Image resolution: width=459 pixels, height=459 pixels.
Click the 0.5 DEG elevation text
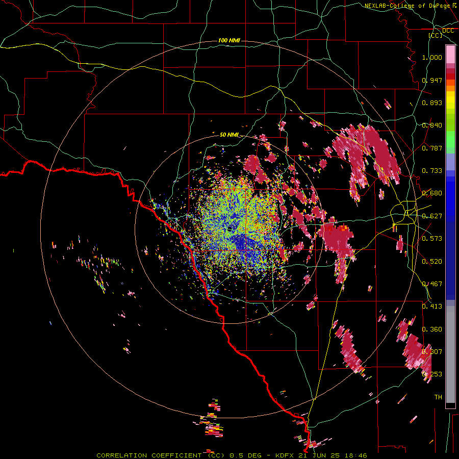coord(245,455)
